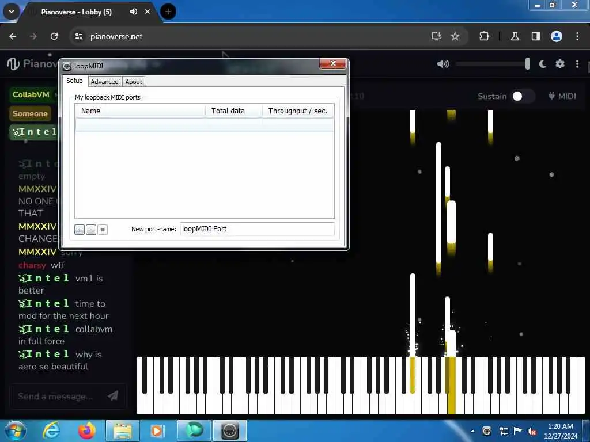Toggle the browser side panel icon
590x442 pixels.
tap(535, 36)
